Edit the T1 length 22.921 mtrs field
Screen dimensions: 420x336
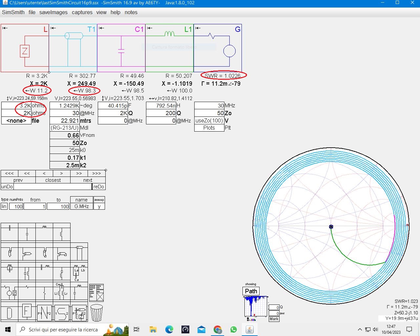(x=65, y=120)
